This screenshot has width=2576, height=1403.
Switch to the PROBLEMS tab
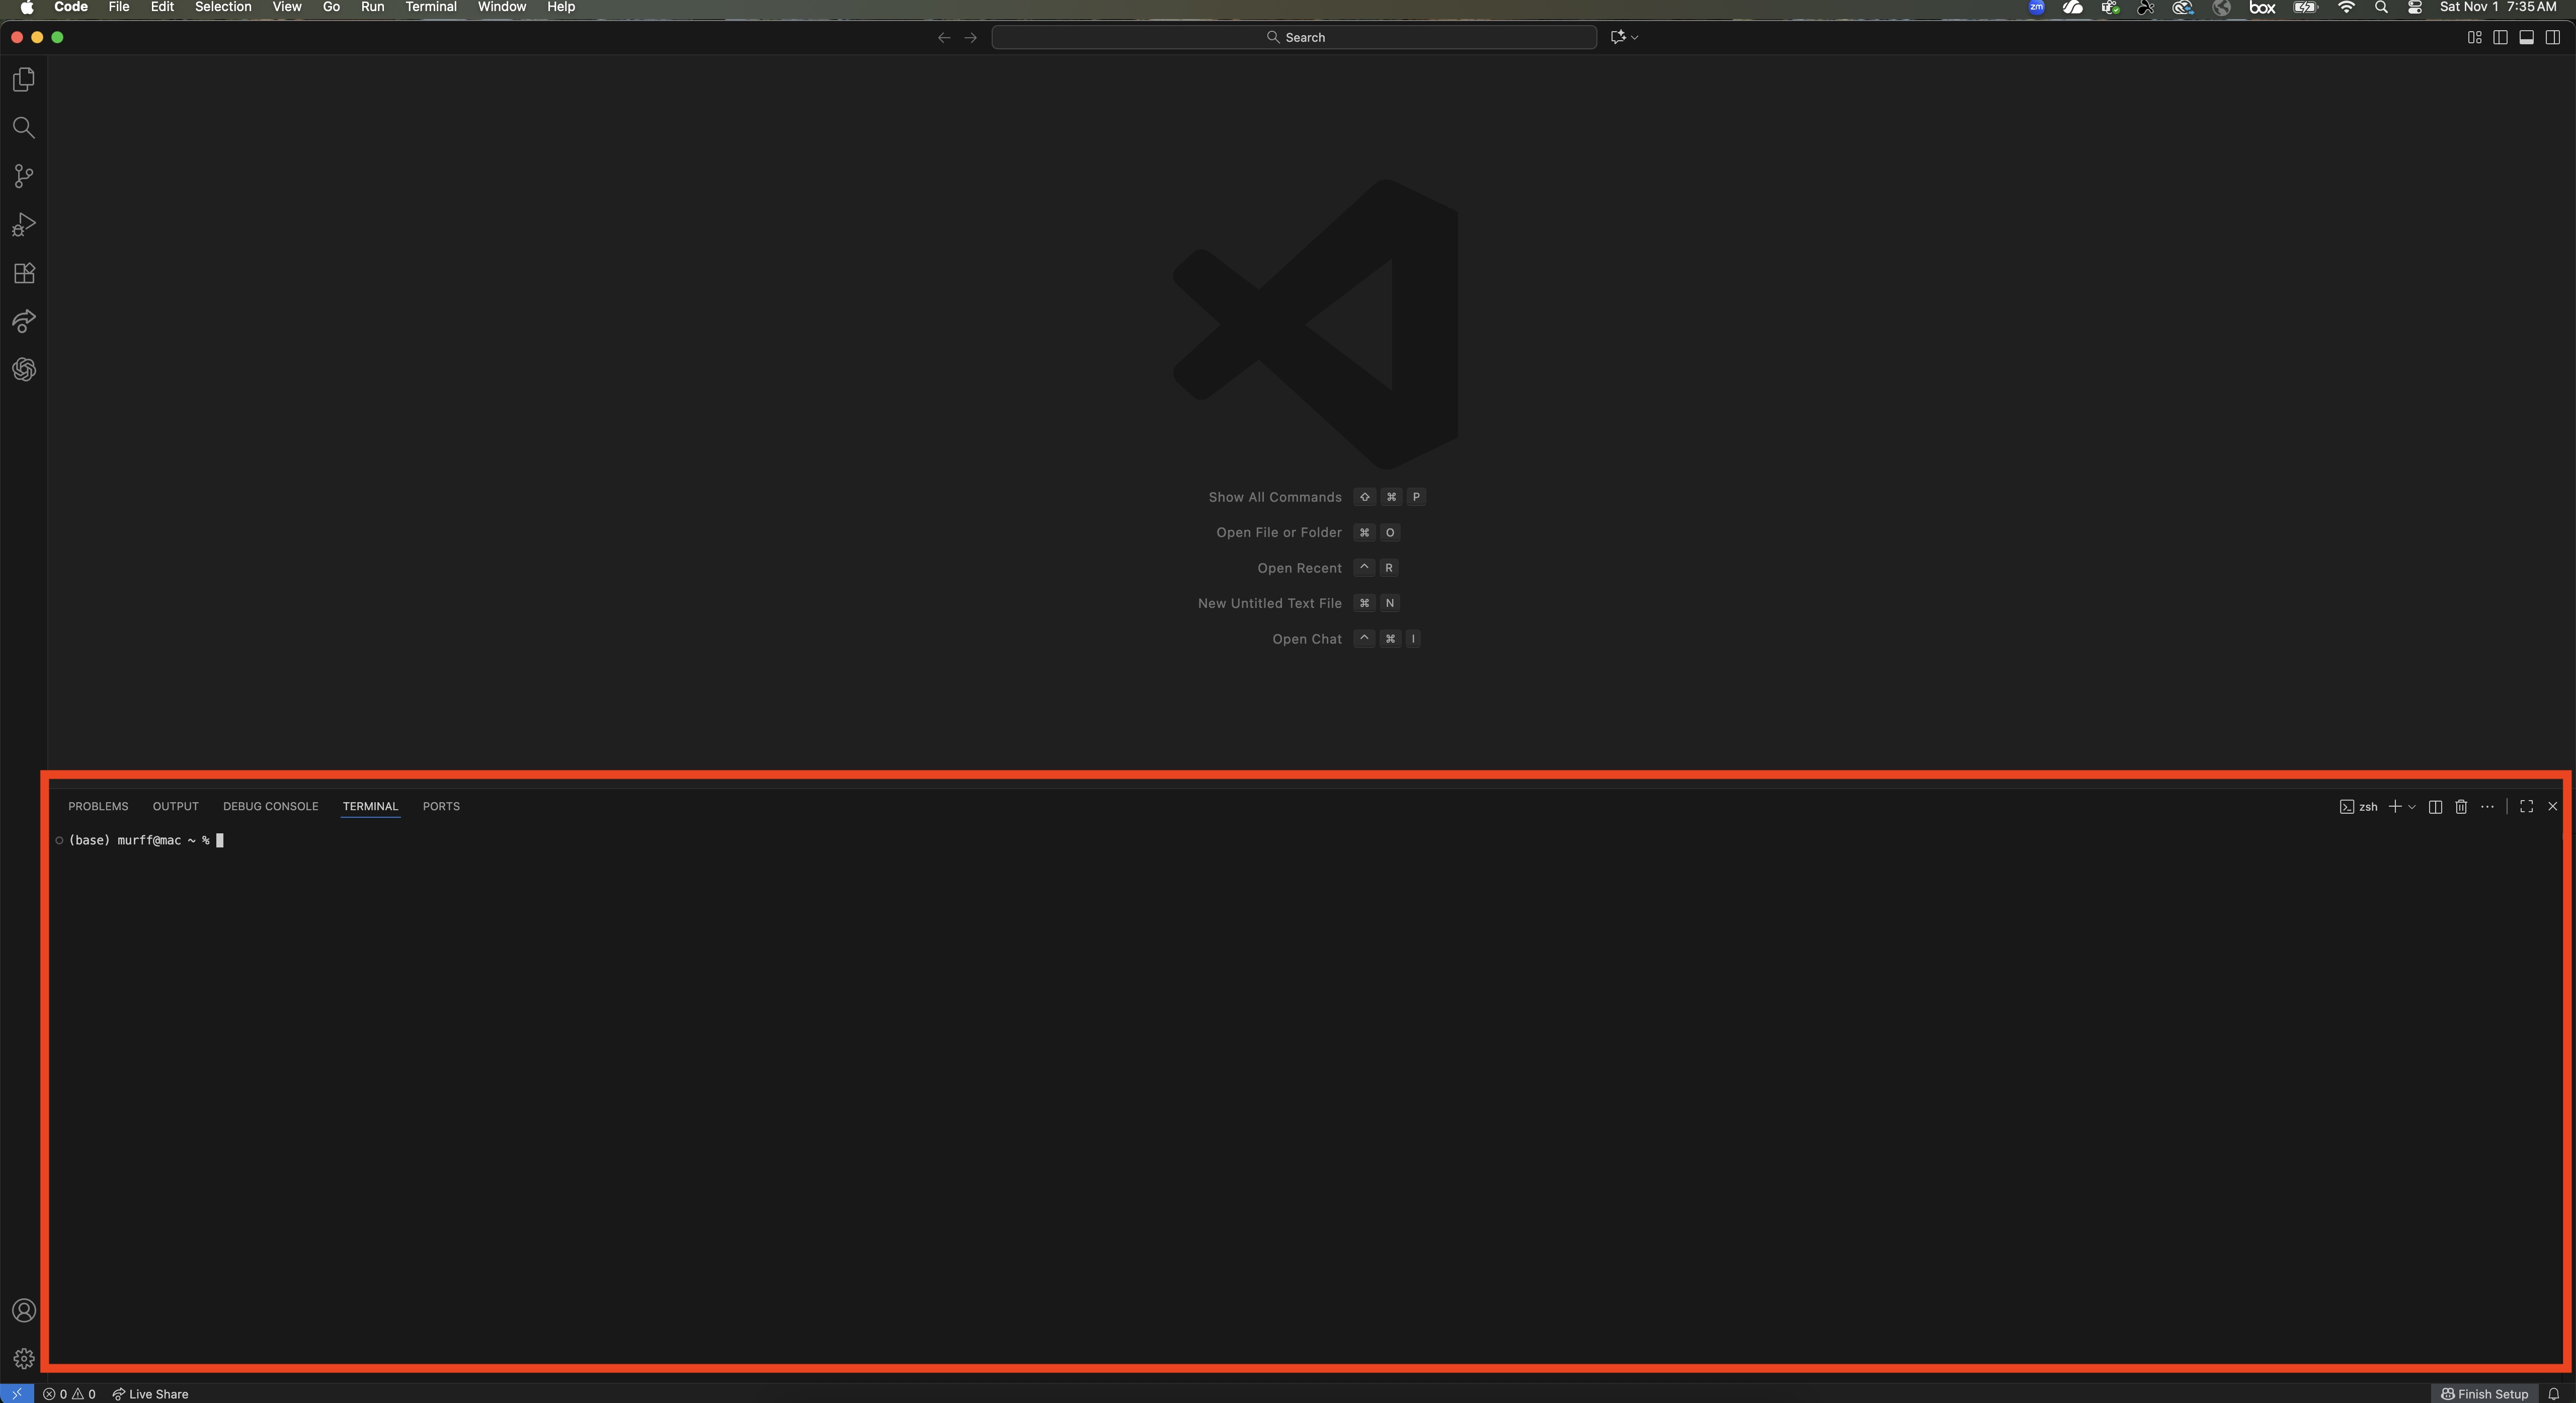[x=98, y=806]
